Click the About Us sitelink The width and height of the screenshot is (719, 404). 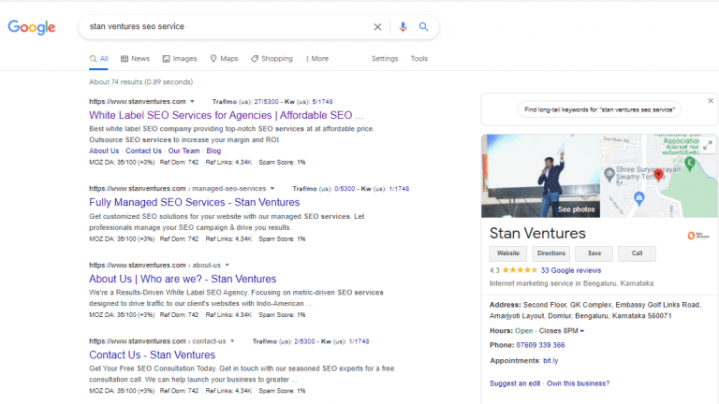pyautogui.click(x=104, y=151)
